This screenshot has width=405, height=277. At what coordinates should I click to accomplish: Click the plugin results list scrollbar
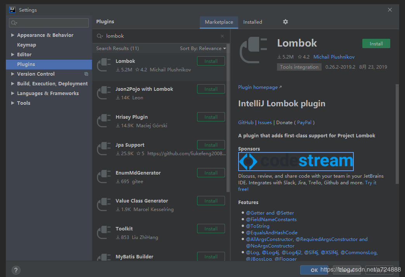coord(228,119)
